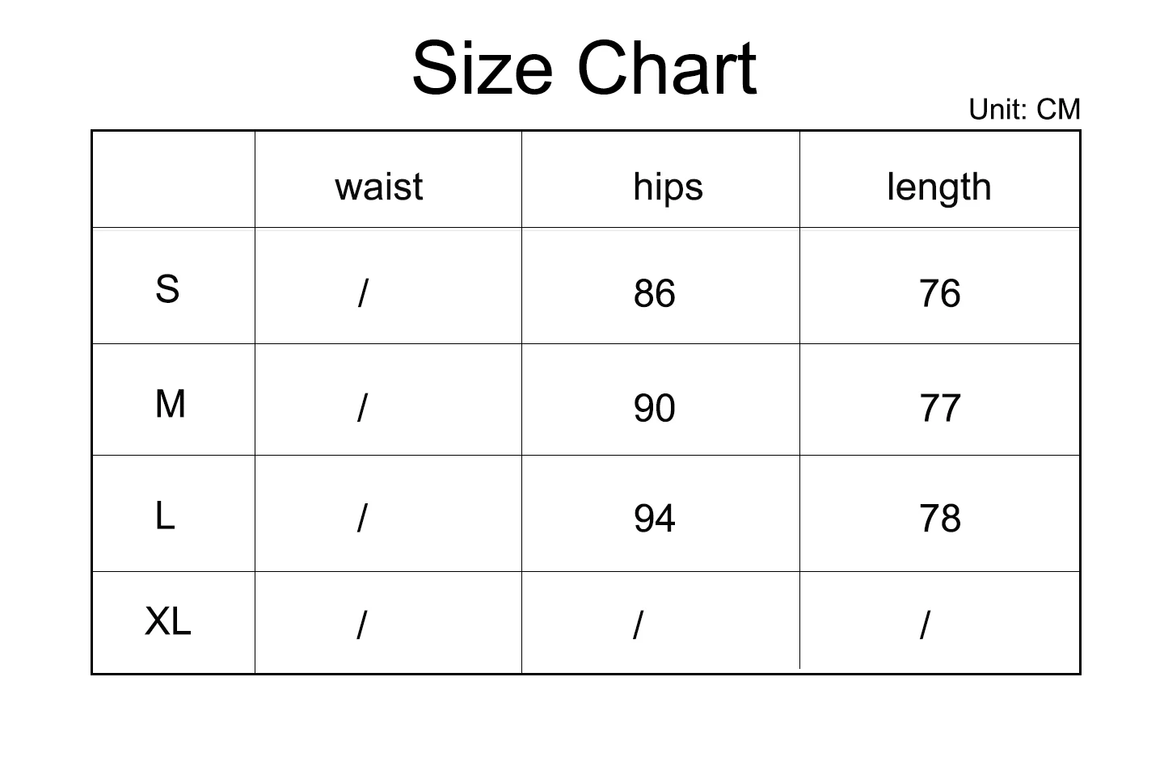Click the waist slash in L row
Screen dimensions: 1164x782
tap(362, 518)
